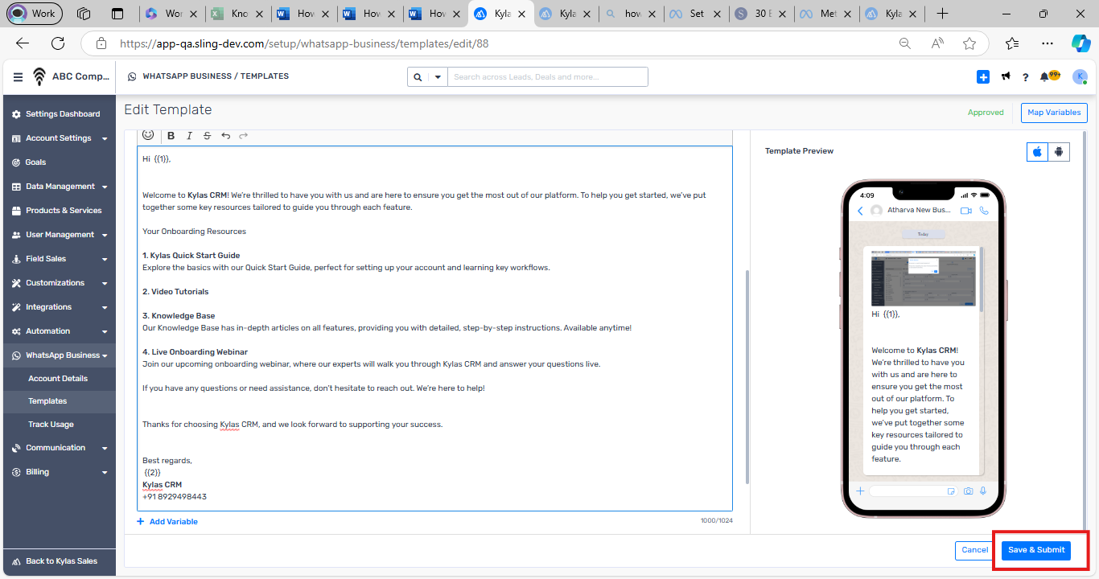Screen dimensions: 1099x579
Task: Switch preview to iOS Apple device
Action: (x=1037, y=151)
